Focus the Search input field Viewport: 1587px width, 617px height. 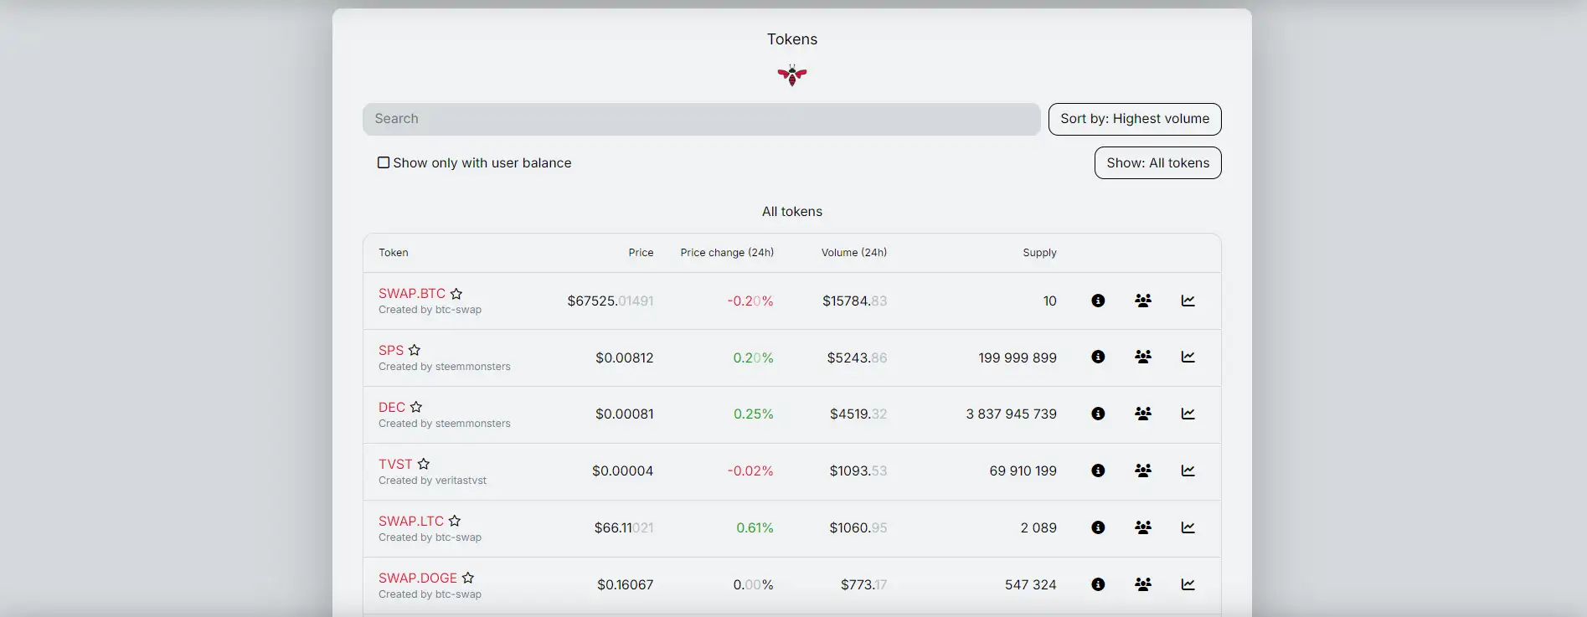701,119
